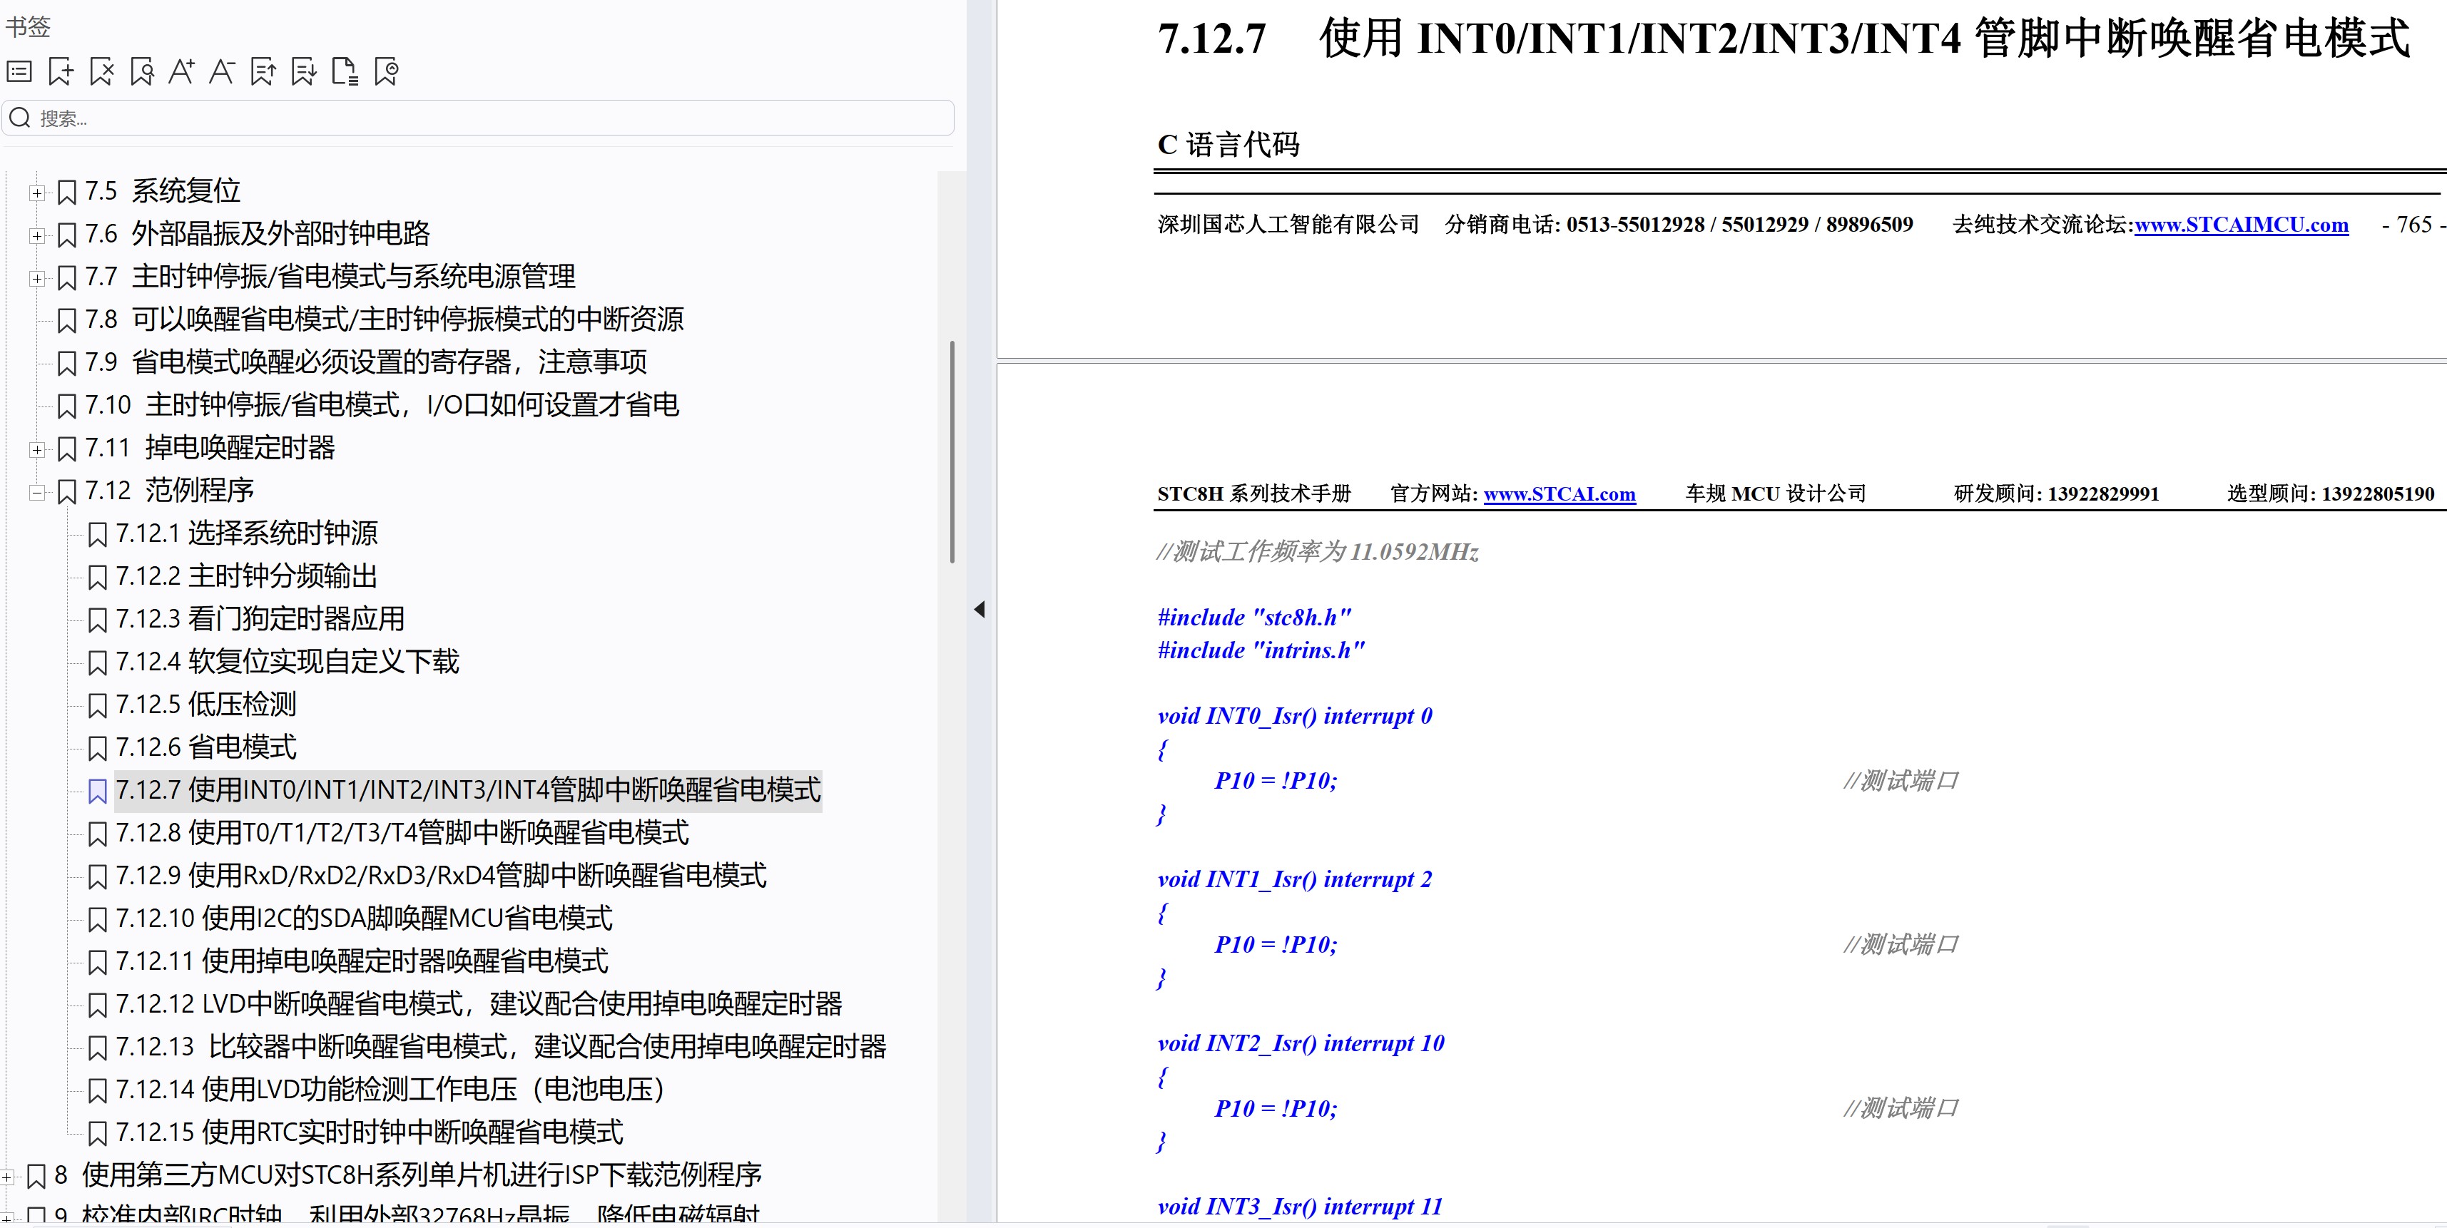Click the heading 7.12.7 in the document
This screenshot has height=1228, width=2447.
(x=1783, y=38)
